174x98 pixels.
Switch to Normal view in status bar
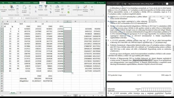pyautogui.click(x=76, y=96)
